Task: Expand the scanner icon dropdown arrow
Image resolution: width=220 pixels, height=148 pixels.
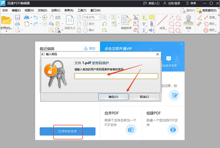Action: click(x=31, y=17)
